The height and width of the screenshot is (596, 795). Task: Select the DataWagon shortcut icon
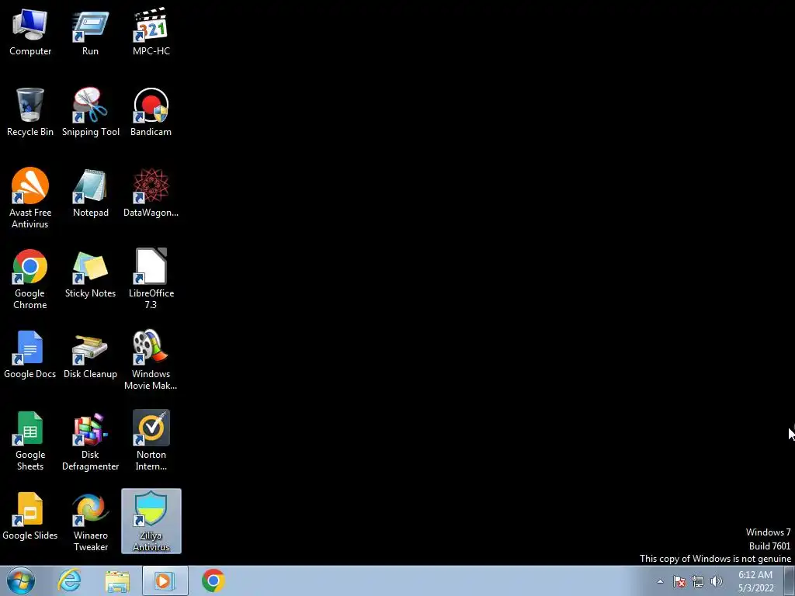(151, 193)
